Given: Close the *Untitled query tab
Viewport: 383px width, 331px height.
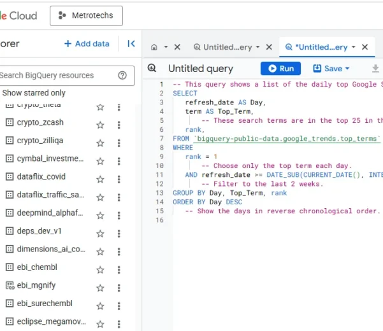Looking at the screenshot, I should 365,47.
